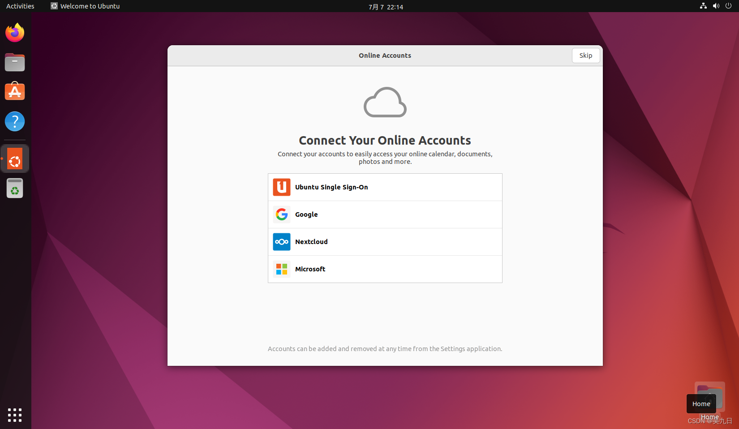
Task: Click the Ubuntu Single Sign-On logo icon
Action: click(x=282, y=187)
